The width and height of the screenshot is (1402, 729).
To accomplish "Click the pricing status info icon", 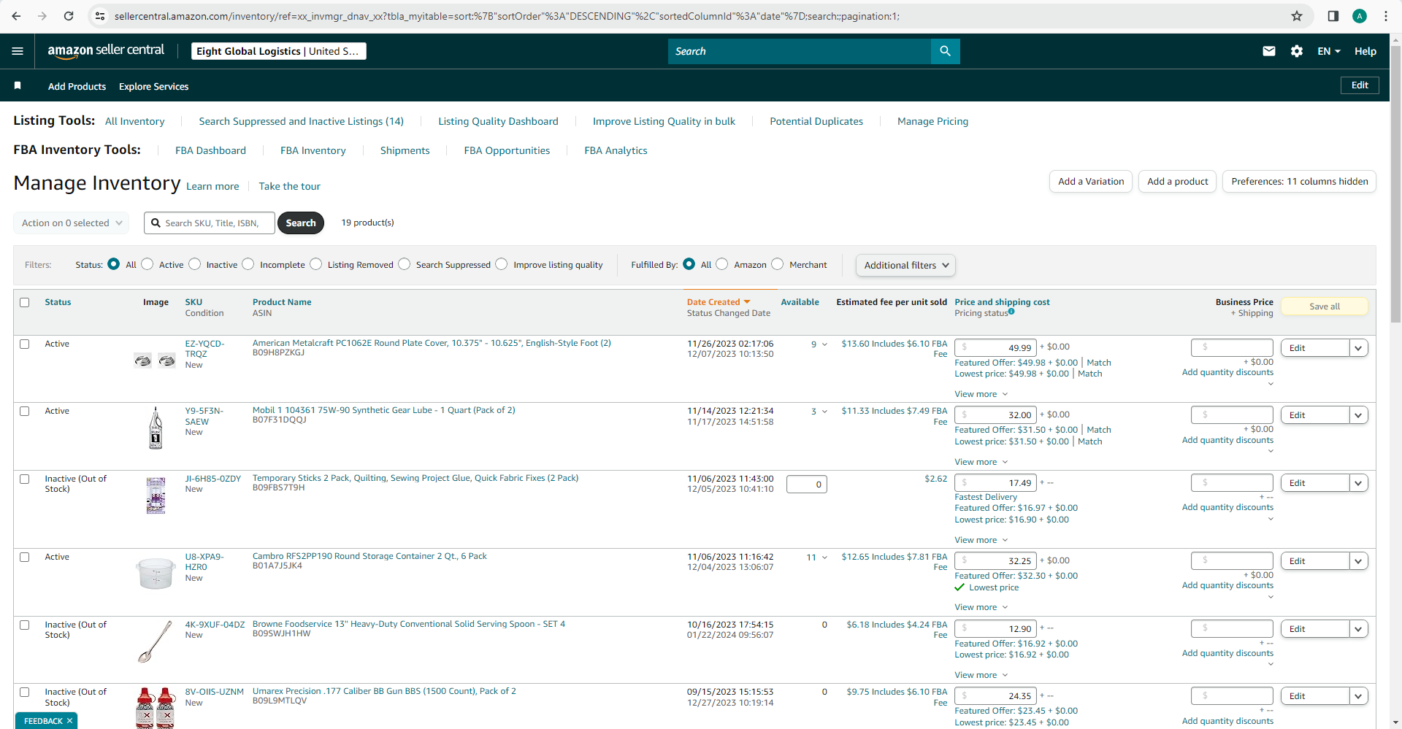I will click(1011, 312).
